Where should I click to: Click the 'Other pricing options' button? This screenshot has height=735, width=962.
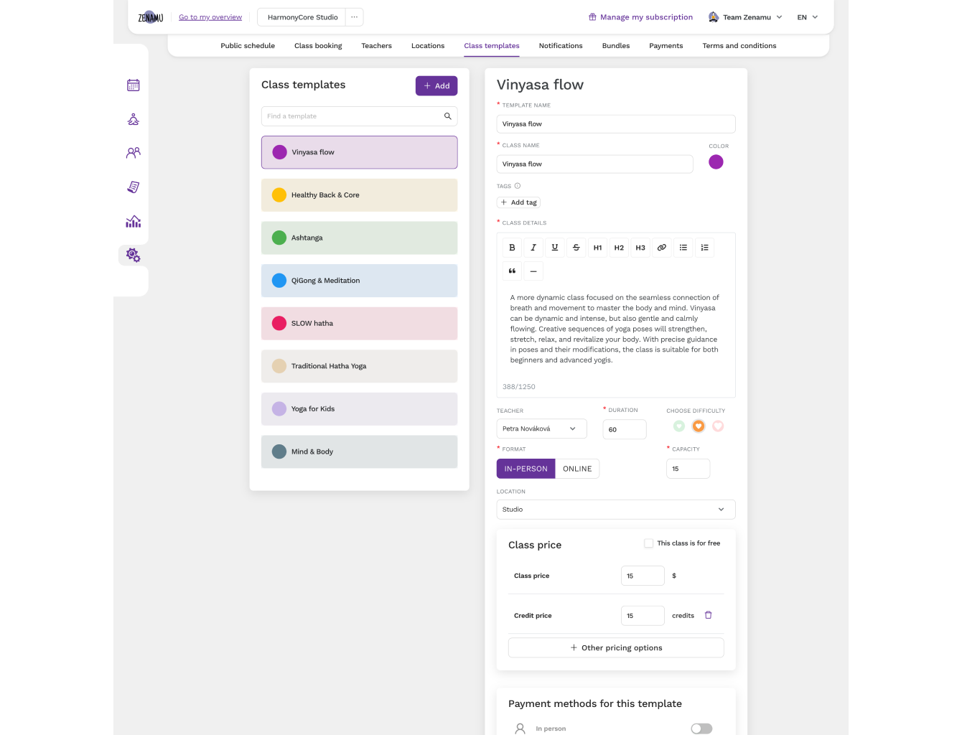[x=615, y=647]
